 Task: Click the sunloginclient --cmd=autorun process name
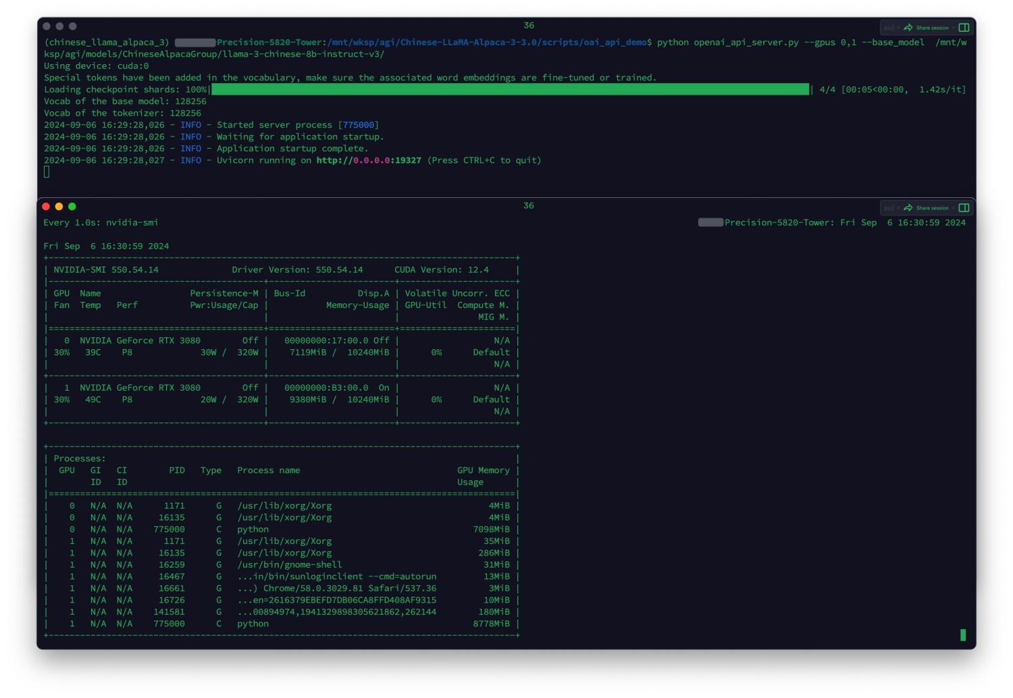[x=337, y=577]
